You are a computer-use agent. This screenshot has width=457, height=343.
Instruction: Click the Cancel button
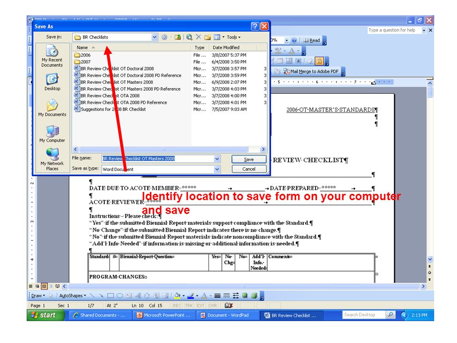[x=248, y=169]
